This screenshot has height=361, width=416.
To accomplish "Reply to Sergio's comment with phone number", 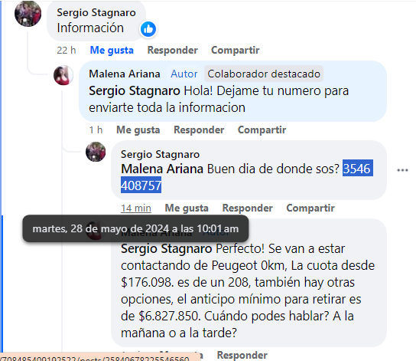I will point(247,208).
